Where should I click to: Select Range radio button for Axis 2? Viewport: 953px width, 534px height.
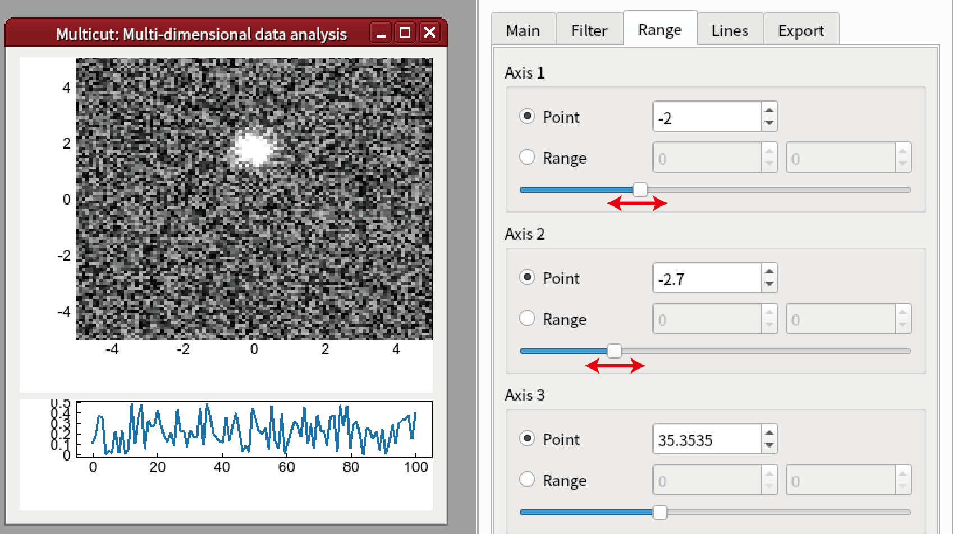(x=527, y=318)
